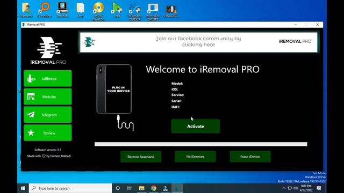Image resolution: width=344 pixels, height=193 pixels.
Task: Open the Everything desktop shortcut
Action: 44,10
